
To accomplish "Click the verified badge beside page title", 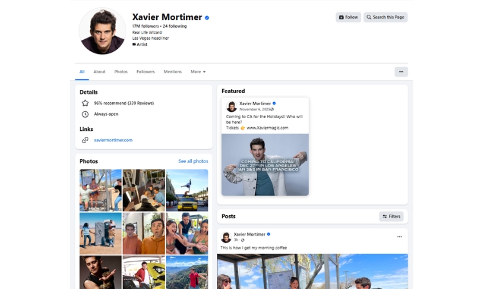I will pos(207,18).
